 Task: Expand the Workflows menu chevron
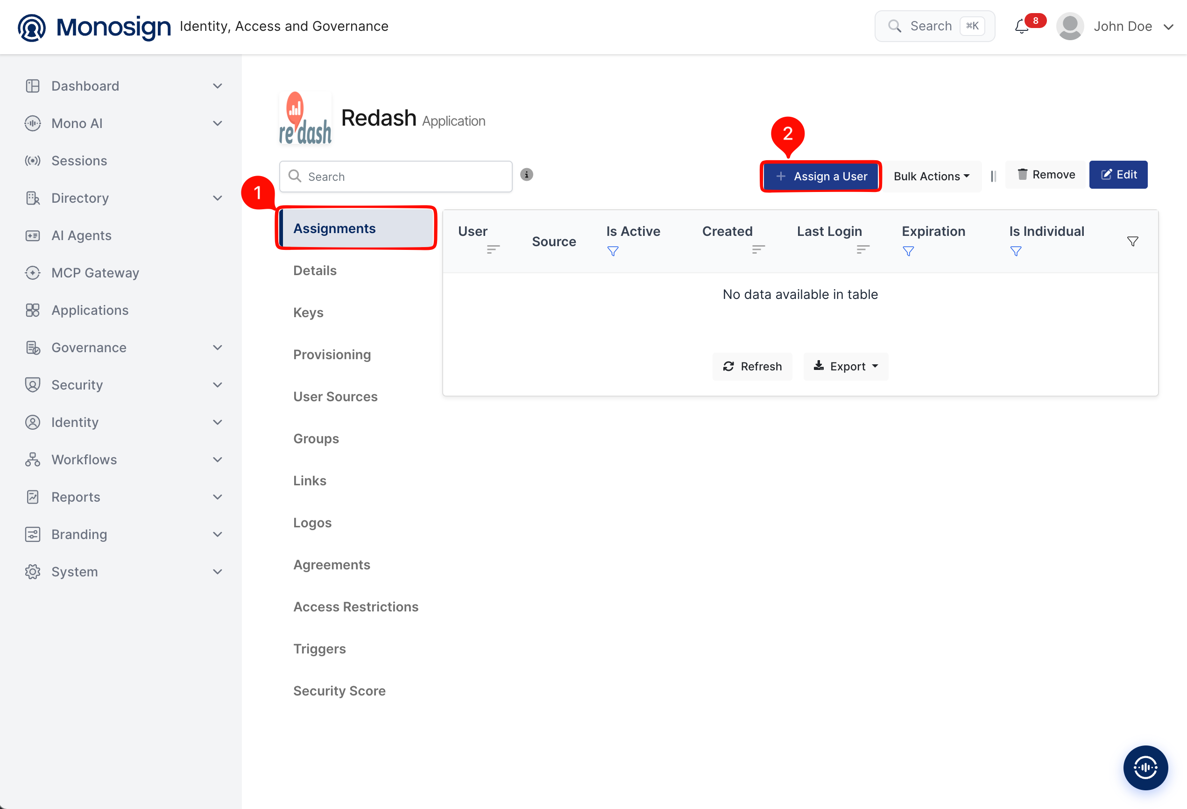click(x=217, y=460)
